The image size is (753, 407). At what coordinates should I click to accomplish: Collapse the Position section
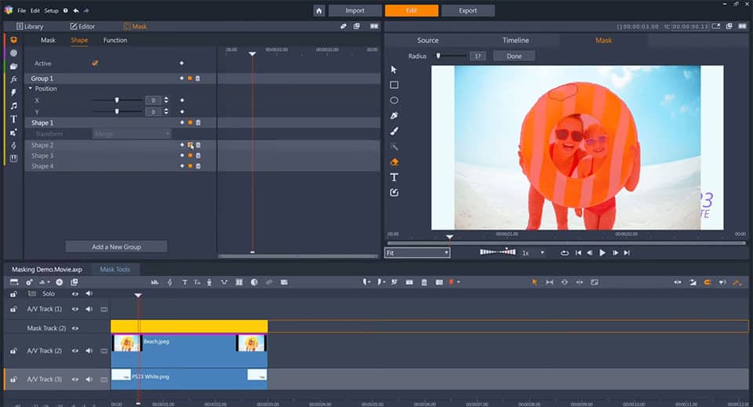pos(31,89)
